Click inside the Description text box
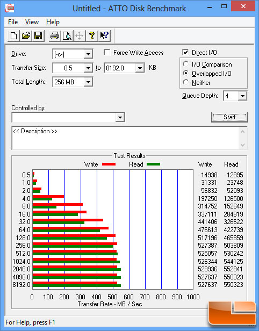Viewport: 259px width, 331px height. (126, 138)
